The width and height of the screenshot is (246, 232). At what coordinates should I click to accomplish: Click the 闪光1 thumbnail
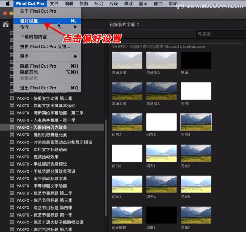coord(162,153)
